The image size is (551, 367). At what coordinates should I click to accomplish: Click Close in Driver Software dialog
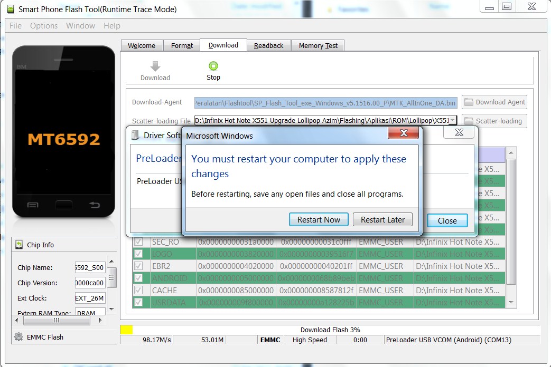(x=447, y=221)
